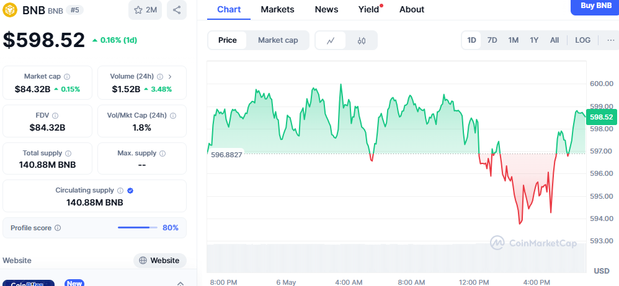Click the Market cap info icon
Screen dimensions: 619x286
coord(66,76)
